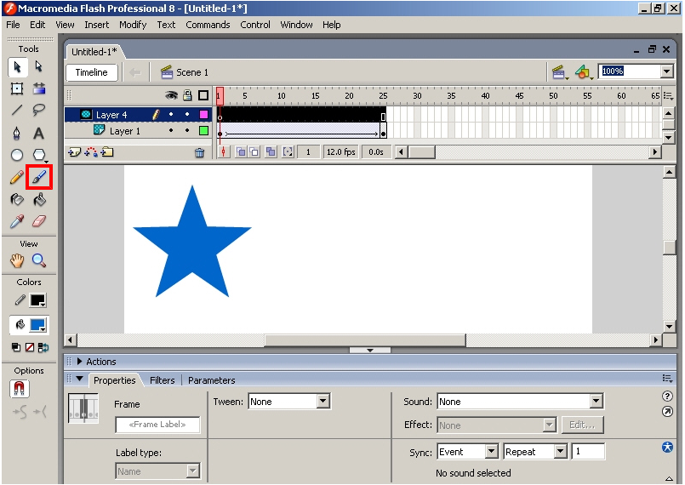Open the zoom percentage dropdown
The height and width of the screenshot is (485, 685).
pyautogui.click(x=666, y=71)
